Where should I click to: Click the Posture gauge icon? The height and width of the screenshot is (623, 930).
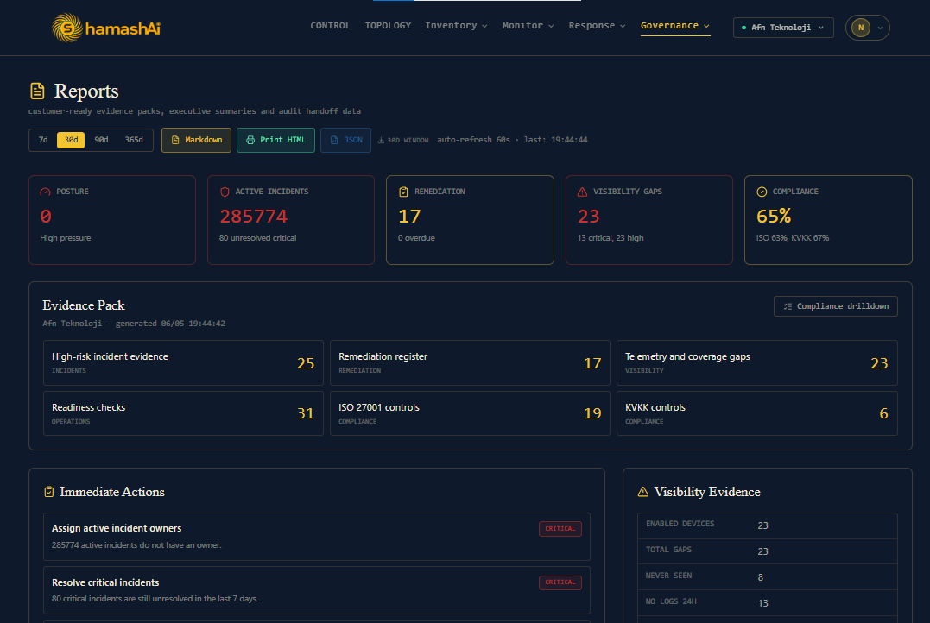pos(45,192)
